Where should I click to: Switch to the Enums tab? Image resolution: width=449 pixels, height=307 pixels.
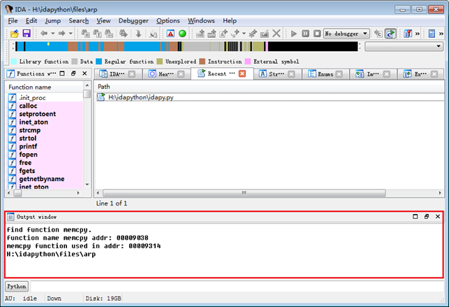(325, 74)
